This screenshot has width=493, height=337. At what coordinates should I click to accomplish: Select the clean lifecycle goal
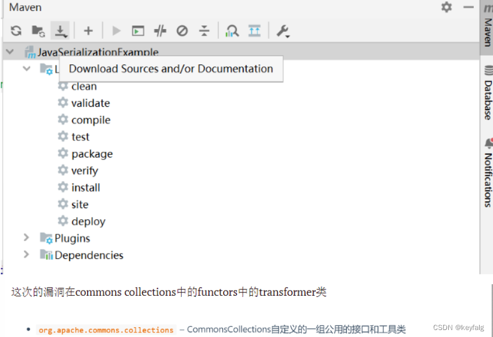84,86
